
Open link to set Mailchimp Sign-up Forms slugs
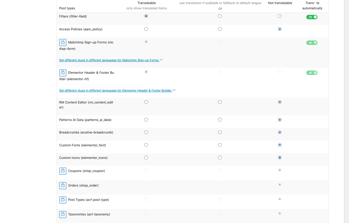coord(109,60)
